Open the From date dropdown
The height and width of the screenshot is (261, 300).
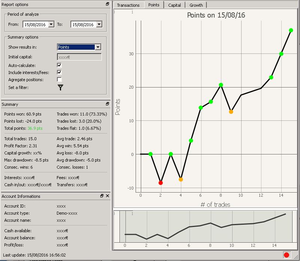tap(51, 25)
